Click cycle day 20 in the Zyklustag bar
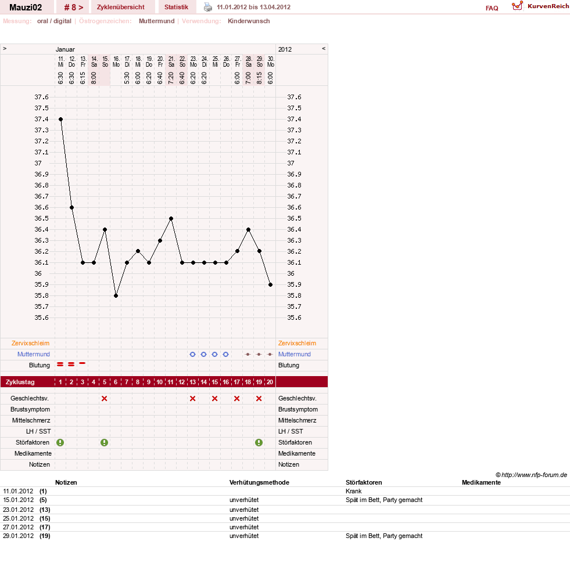The image size is (570, 563). 270,382
